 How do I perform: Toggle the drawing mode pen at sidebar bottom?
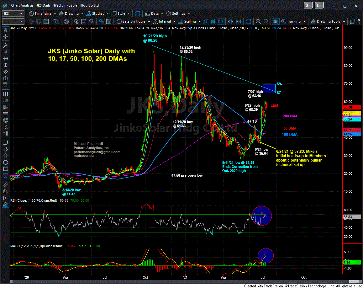pyautogui.click(x=6, y=204)
